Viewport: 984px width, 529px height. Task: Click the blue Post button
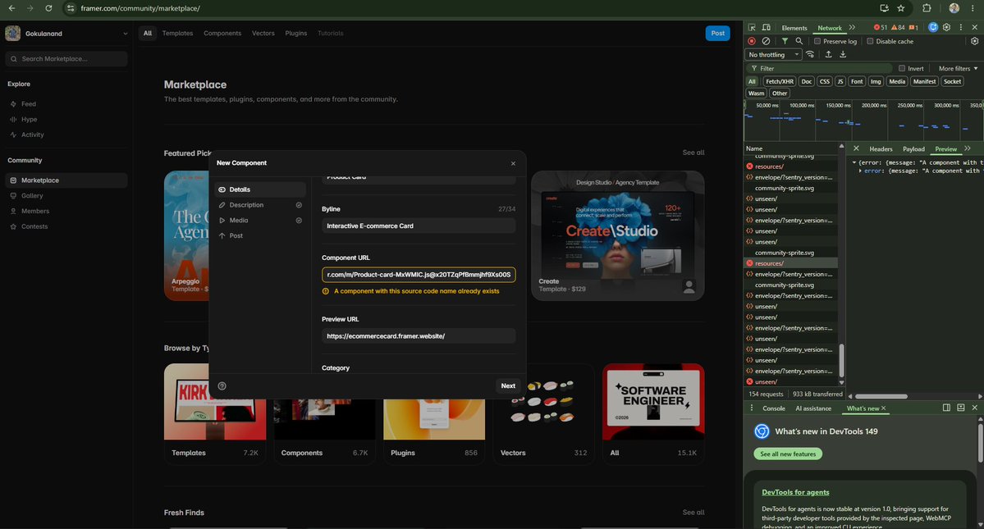point(717,34)
